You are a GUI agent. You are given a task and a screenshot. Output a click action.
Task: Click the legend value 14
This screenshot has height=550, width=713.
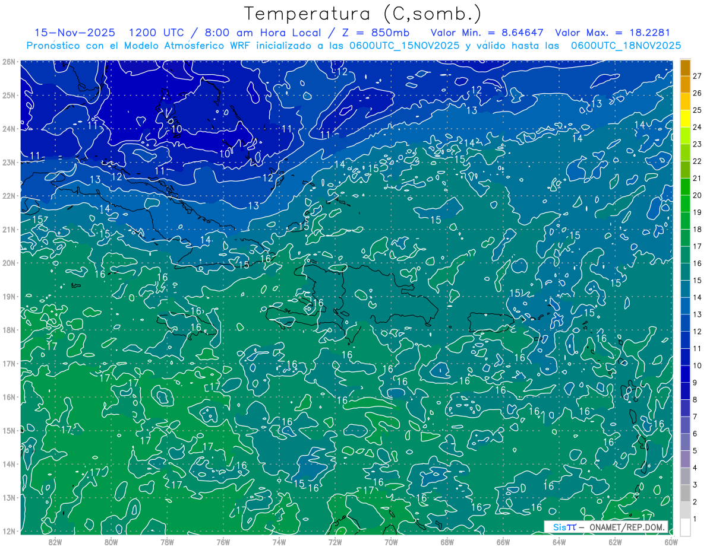[697, 297]
